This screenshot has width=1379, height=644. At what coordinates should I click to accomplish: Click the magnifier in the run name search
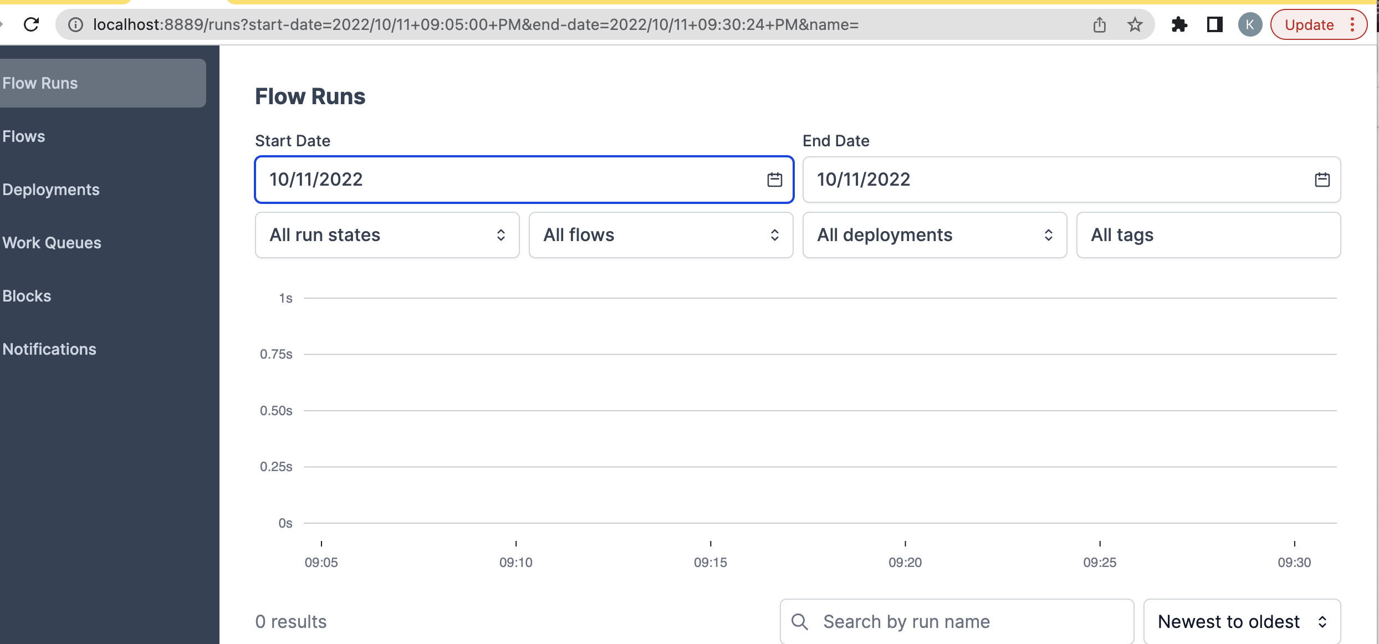point(800,621)
